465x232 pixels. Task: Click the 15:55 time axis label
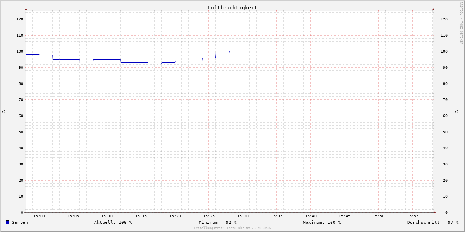point(413,216)
